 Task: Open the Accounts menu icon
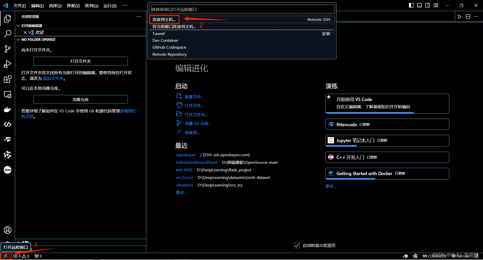(8, 230)
